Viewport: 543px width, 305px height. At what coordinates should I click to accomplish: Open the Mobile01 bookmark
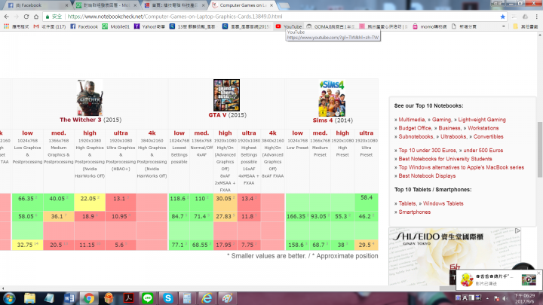pos(116,26)
